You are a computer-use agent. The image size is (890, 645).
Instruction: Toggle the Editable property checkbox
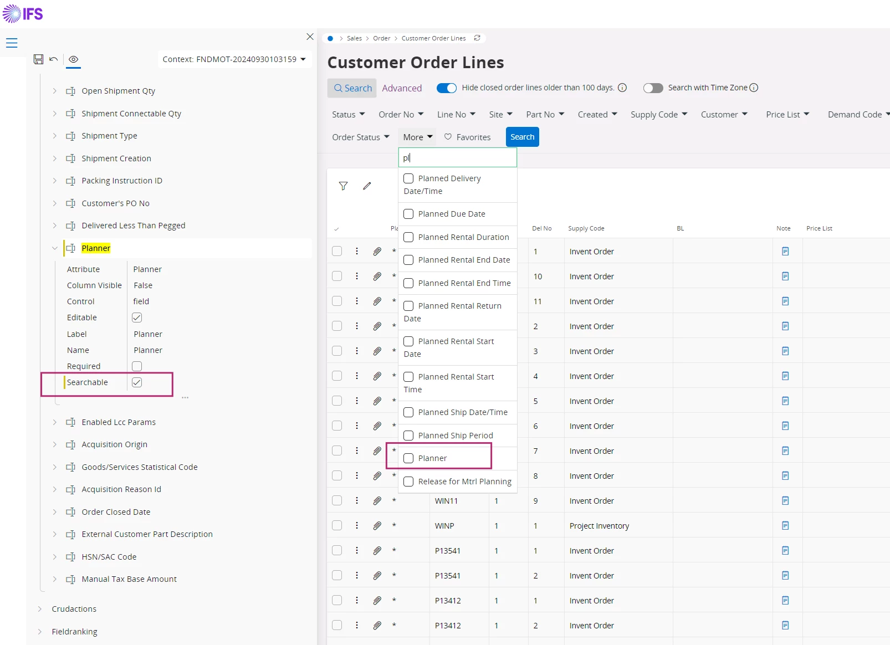137,318
